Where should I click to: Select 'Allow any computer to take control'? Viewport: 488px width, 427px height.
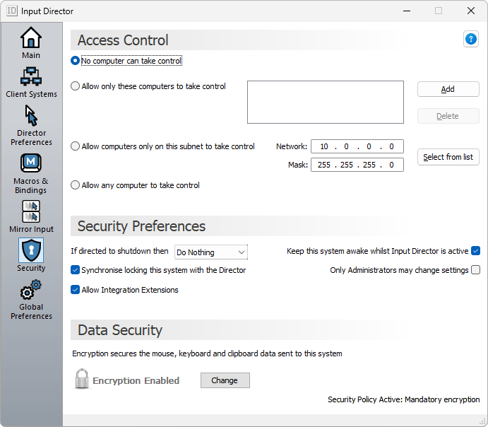pos(76,185)
